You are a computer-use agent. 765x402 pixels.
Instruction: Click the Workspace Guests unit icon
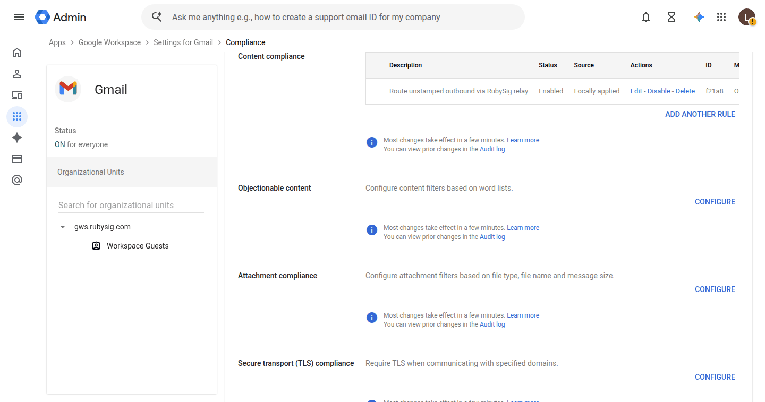[x=96, y=246]
